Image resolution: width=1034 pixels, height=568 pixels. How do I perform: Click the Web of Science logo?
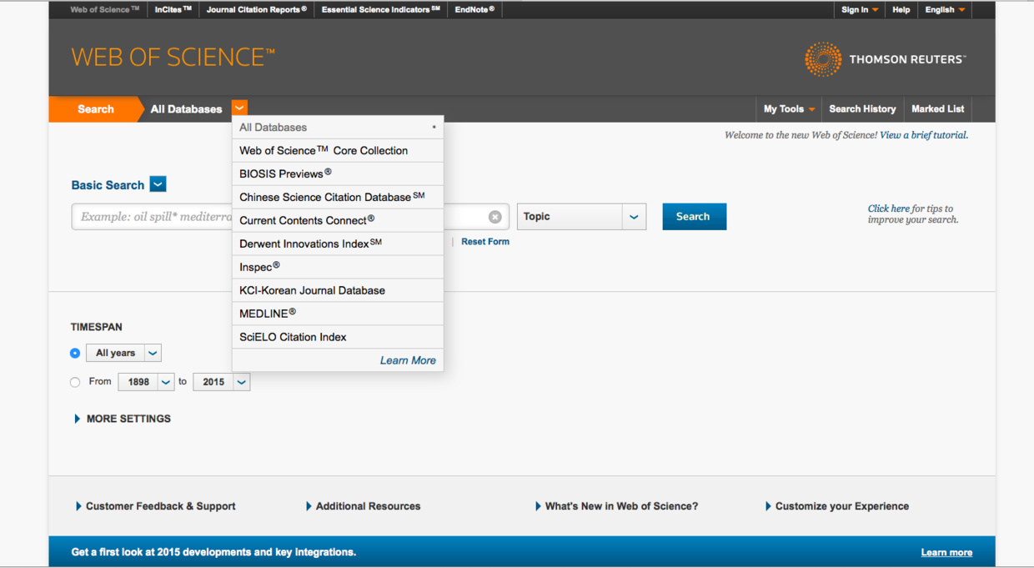click(173, 58)
